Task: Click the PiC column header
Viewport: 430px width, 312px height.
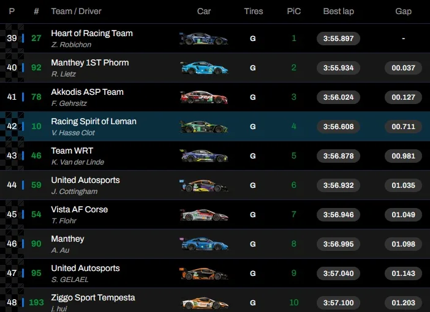Action: [x=293, y=11]
